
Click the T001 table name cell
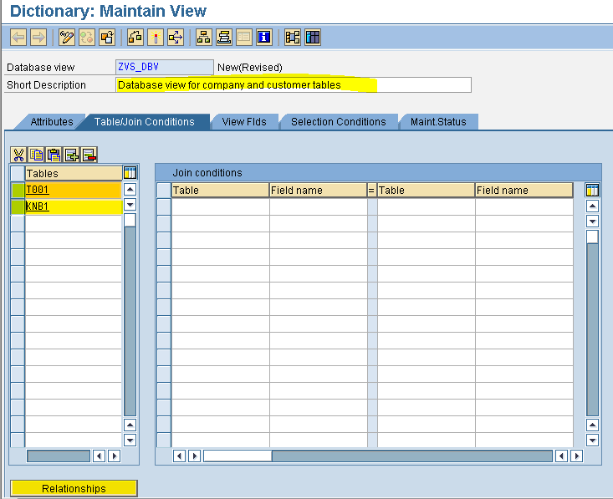pyautogui.click(x=74, y=190)
